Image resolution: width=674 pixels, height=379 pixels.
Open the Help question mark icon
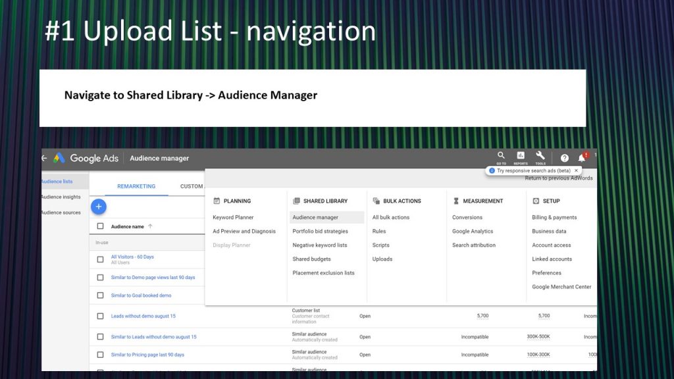564,158
